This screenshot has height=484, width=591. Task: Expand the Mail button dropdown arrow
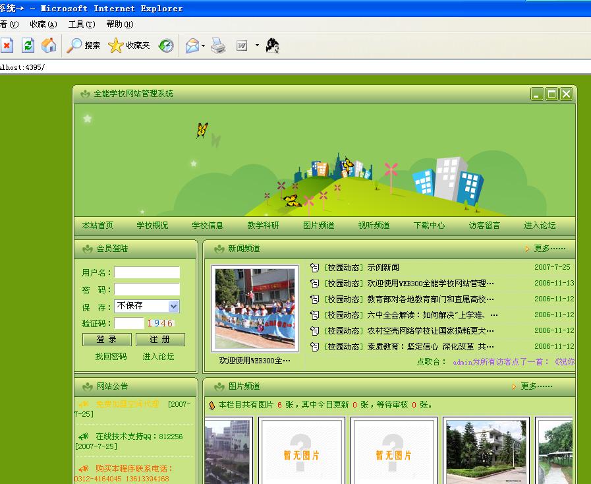(204, 46)
